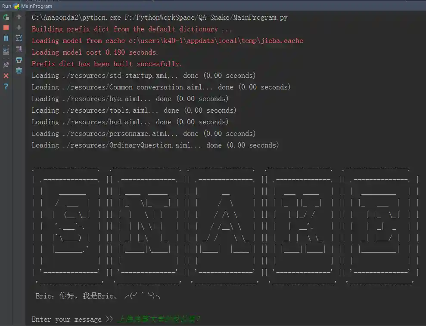Viewport: 426px width, 326px height.
Task: Open Help with the question mark icon
Action: point(6,86)
